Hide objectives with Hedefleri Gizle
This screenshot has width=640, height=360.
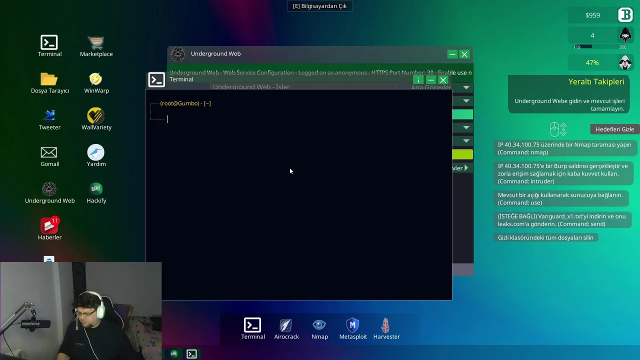pyautogui.click(x=614, y=129)
